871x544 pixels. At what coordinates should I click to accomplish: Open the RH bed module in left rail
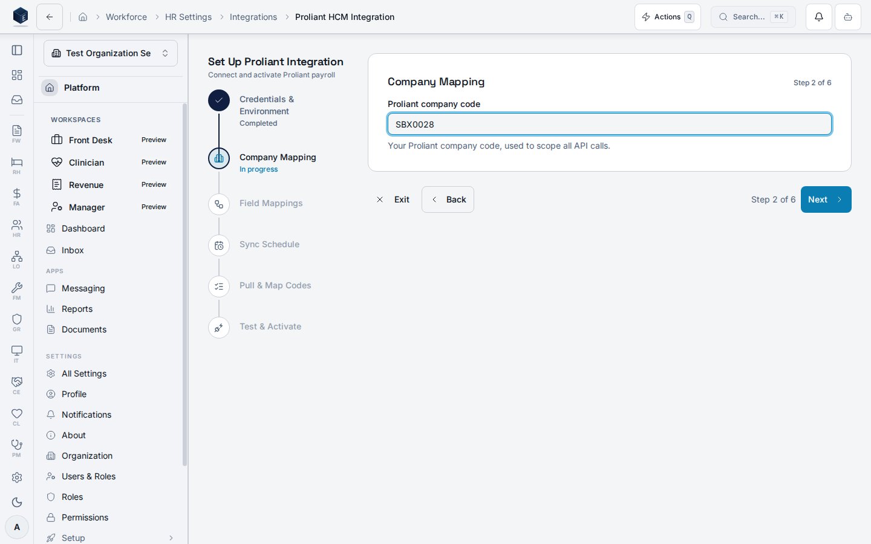(17, 165)
